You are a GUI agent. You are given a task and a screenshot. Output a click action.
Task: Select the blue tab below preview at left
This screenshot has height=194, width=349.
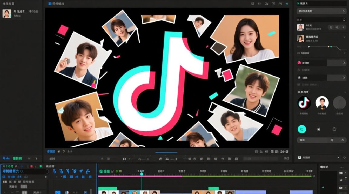(51, 151)
